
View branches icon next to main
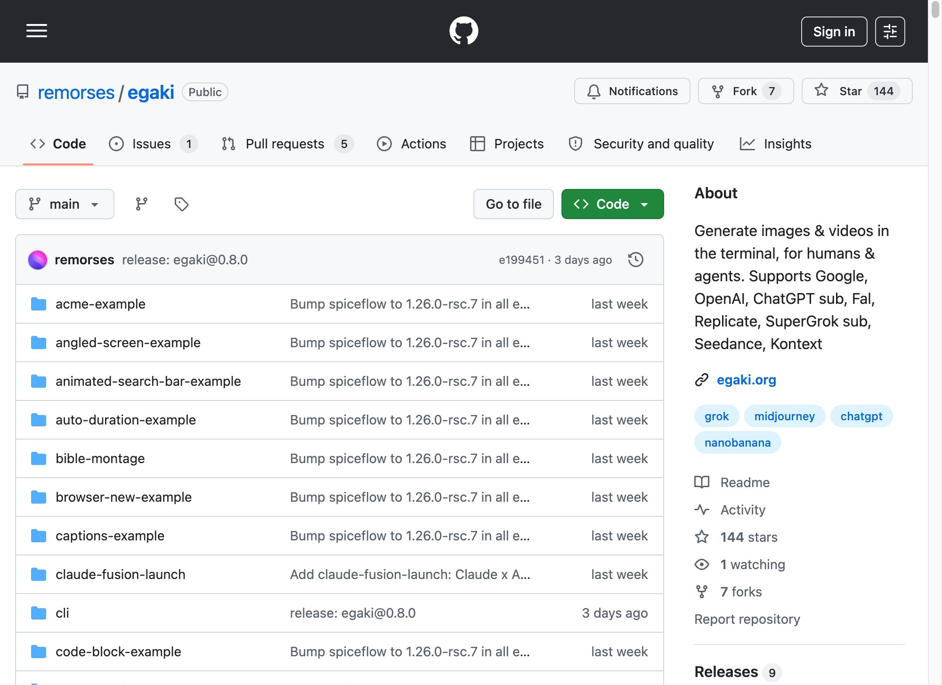tap(141, 204)
